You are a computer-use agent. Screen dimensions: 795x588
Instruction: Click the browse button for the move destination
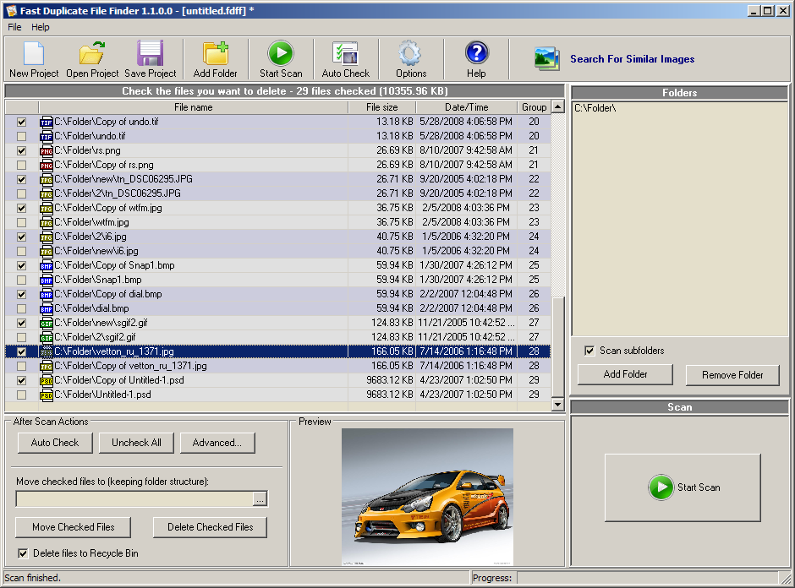[260, 499]
